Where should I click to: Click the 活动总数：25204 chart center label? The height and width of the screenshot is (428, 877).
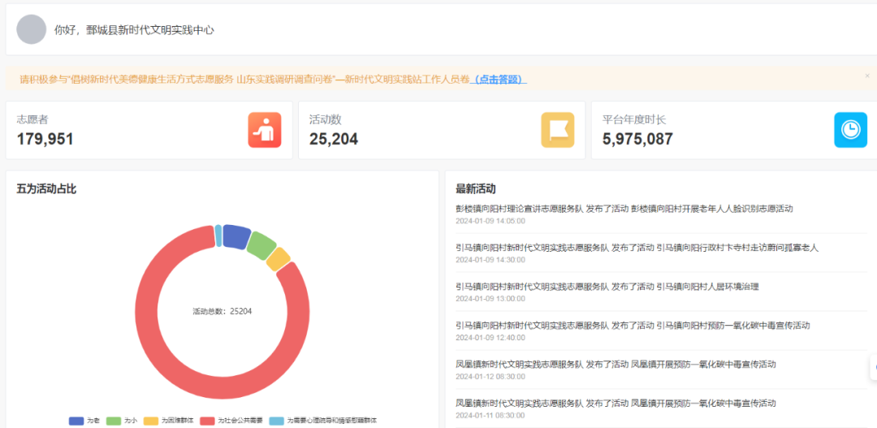(x=222, y=311)
